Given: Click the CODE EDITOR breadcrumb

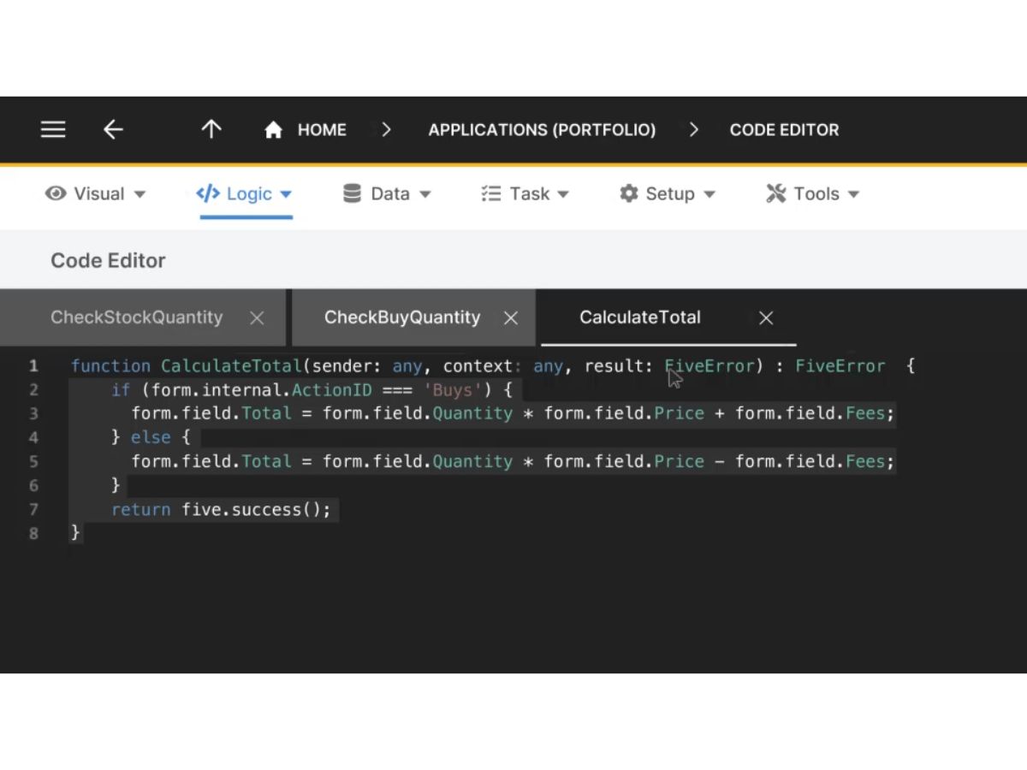Looking at the screenshot, I should pos(784,130).
